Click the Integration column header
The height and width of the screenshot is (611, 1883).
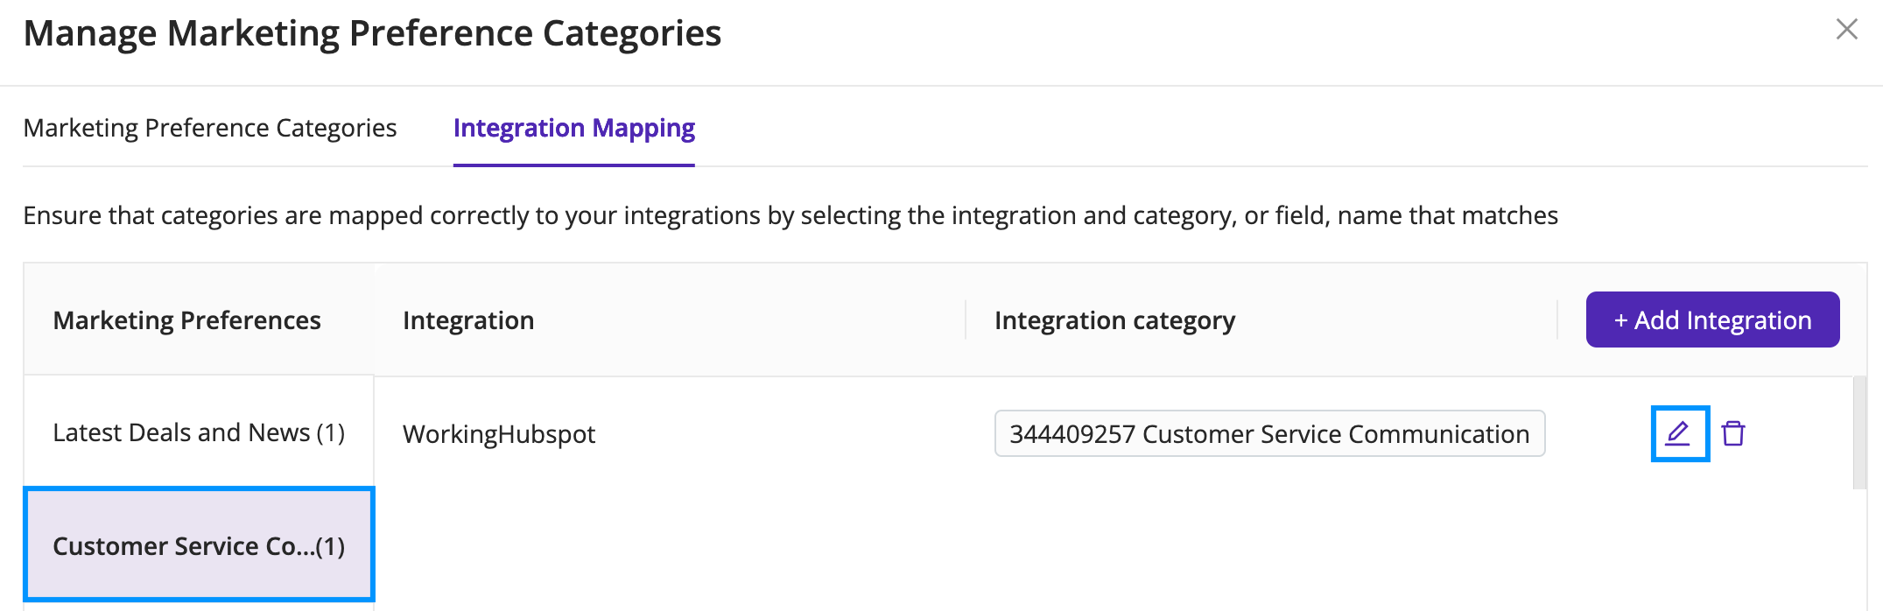468,320
